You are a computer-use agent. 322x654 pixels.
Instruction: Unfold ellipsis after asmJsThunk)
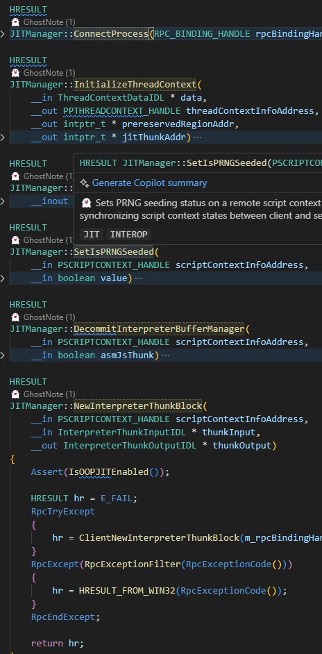166,355
